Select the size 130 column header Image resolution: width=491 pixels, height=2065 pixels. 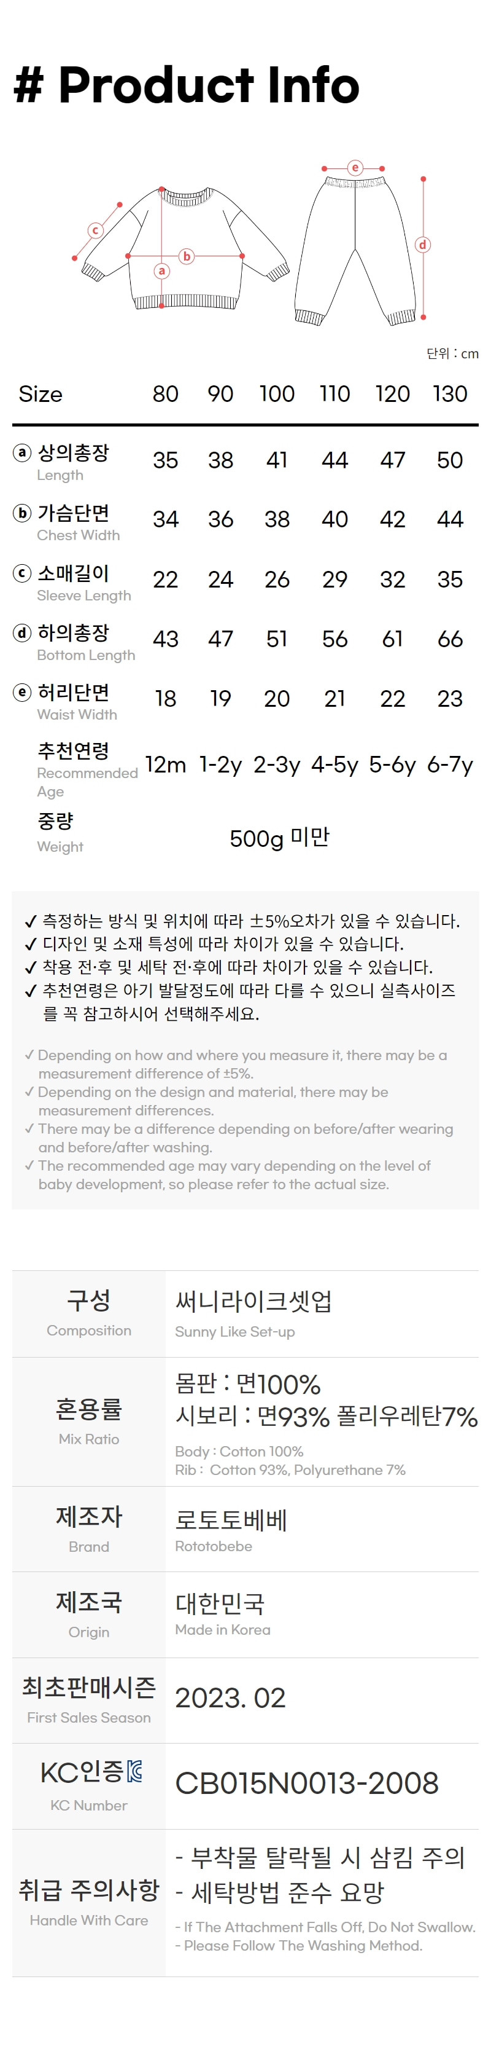click(x=449, y=393)
